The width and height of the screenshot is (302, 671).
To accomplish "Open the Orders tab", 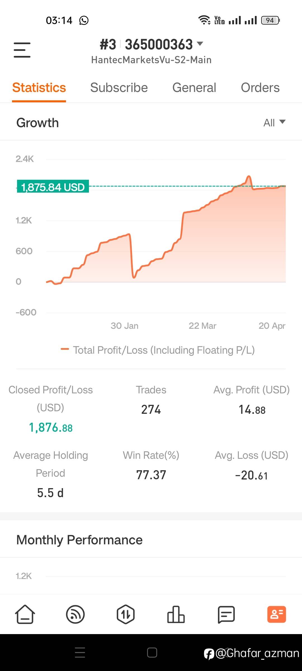I will pyautogui.click(x=260, y=88).
